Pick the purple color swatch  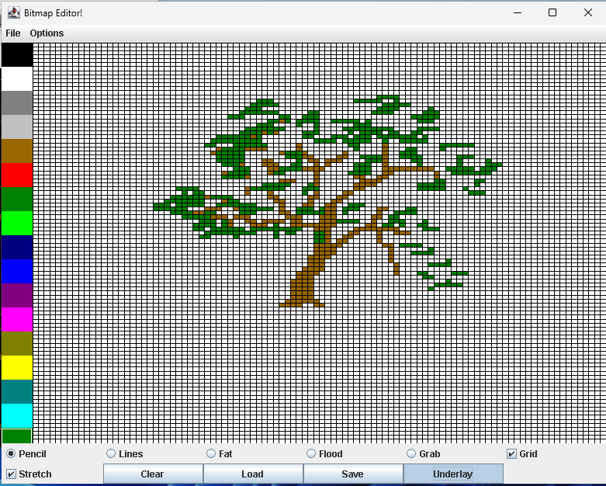click(x=17, y=295)
